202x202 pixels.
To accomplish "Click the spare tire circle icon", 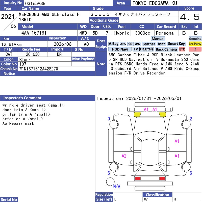I will (x=110, y=182).
